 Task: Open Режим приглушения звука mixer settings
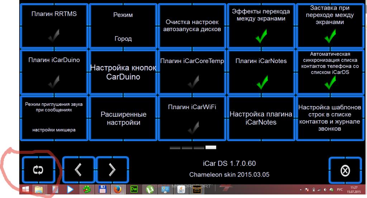(x=54, y=119)
